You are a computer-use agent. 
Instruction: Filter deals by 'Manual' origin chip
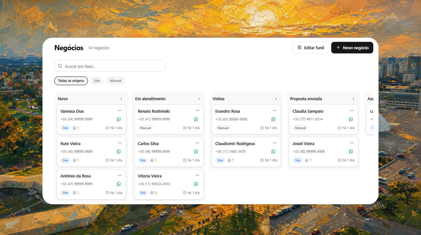click(x=115, y=81)
